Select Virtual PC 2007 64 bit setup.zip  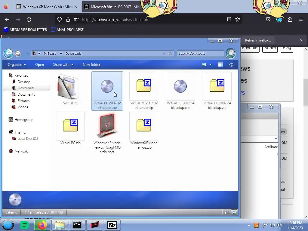coord(217,91)
